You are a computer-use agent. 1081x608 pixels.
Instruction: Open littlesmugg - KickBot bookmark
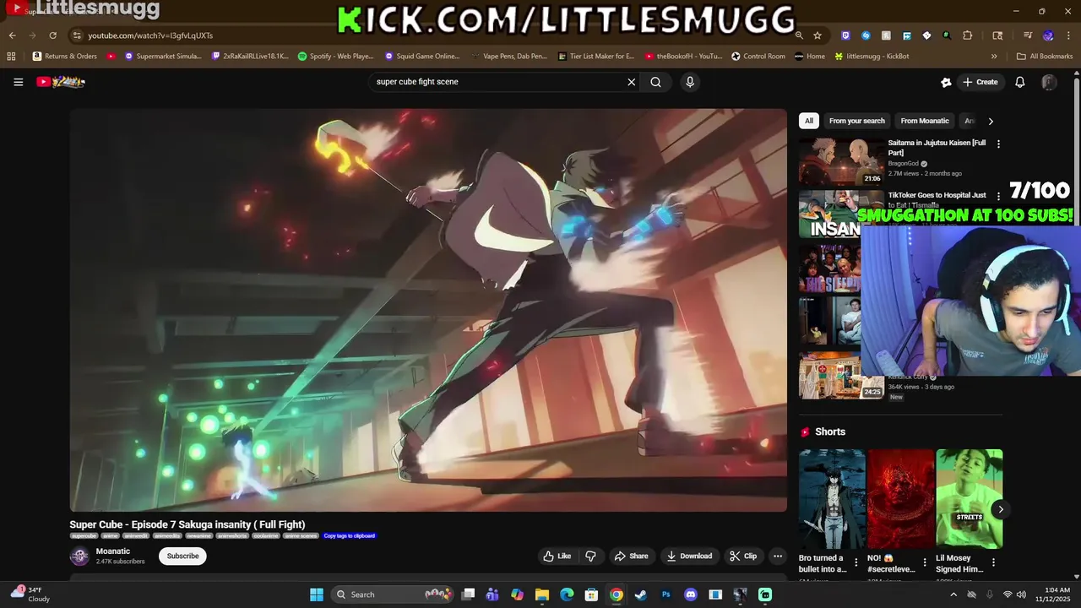coord(872,57)
